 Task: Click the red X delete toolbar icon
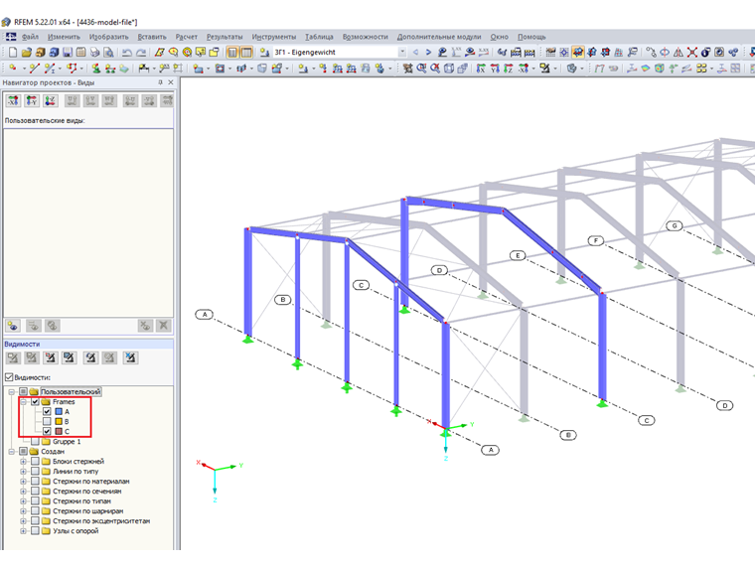(x=692, y=52)
